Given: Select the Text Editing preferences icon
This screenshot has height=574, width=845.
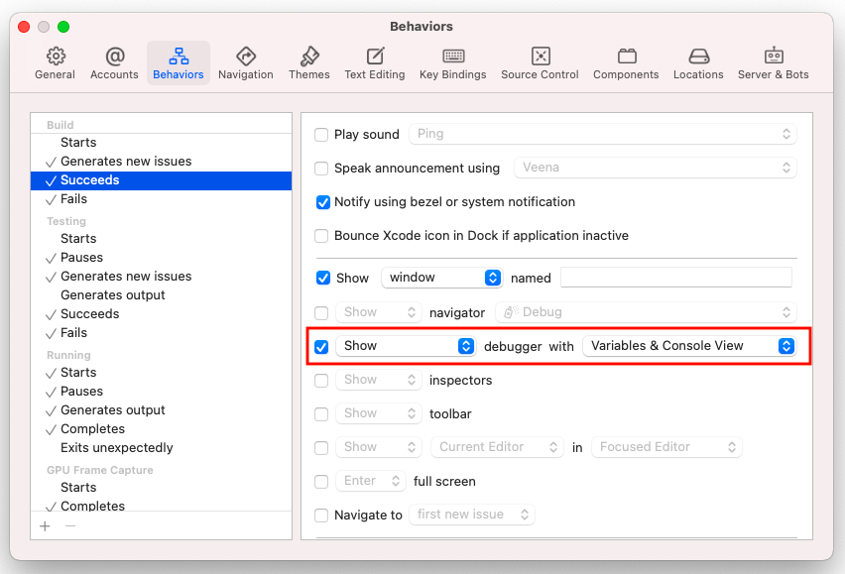Looking at the screenshot, I should click(x=374, y=61).
